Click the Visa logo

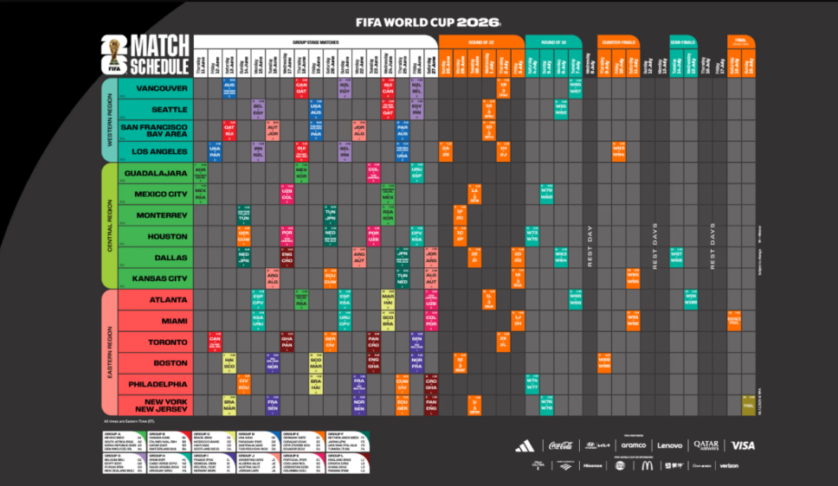[743, 445]
